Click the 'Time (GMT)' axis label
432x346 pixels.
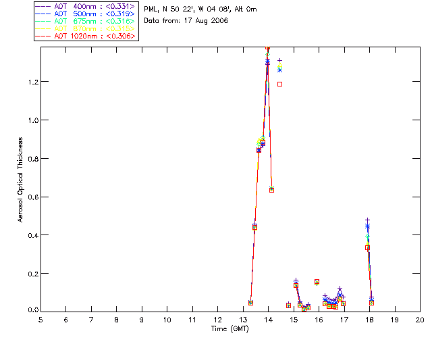pos(230,329)
